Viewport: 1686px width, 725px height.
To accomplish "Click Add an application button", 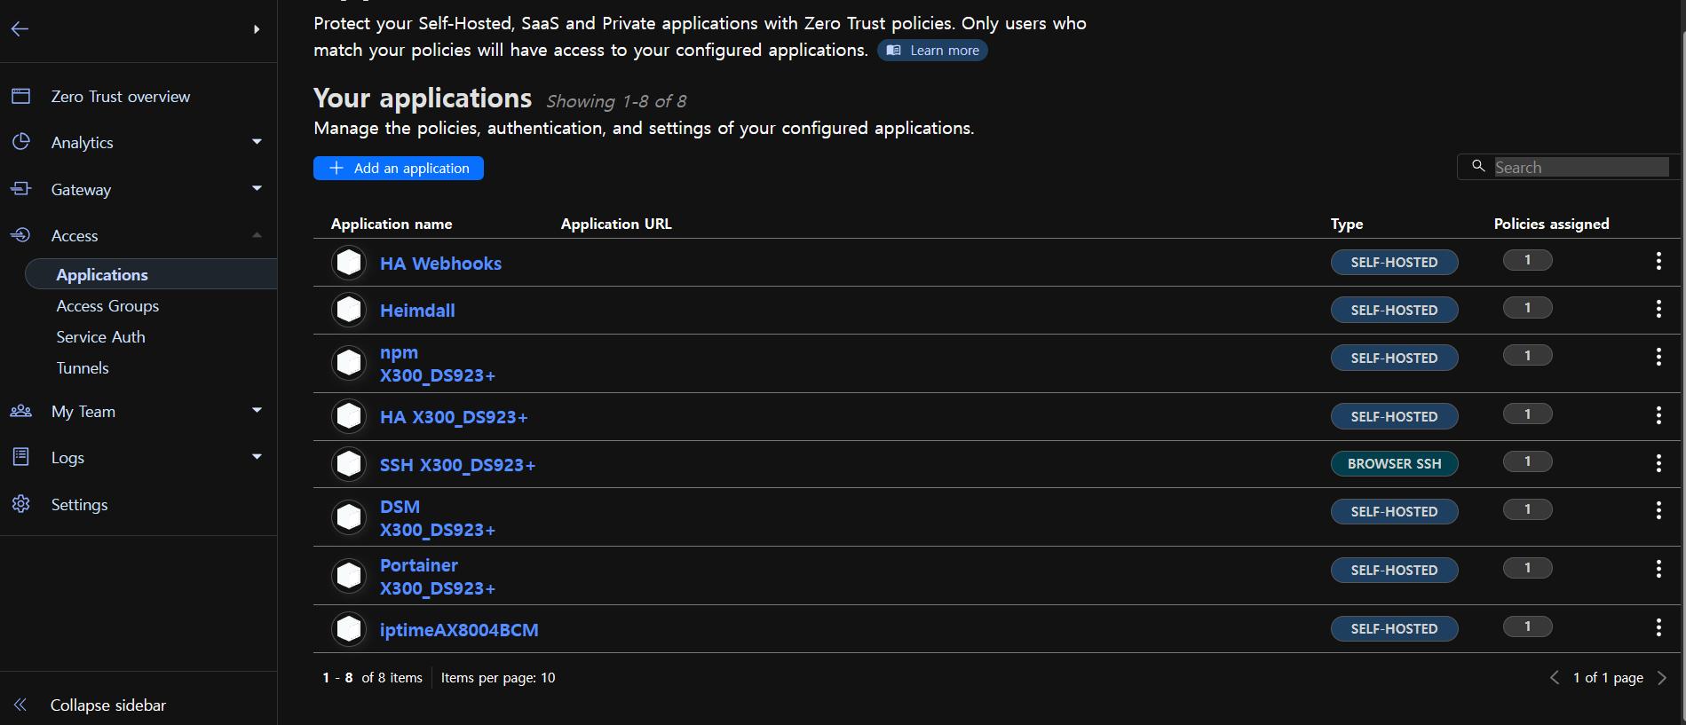I will (399, 169).
